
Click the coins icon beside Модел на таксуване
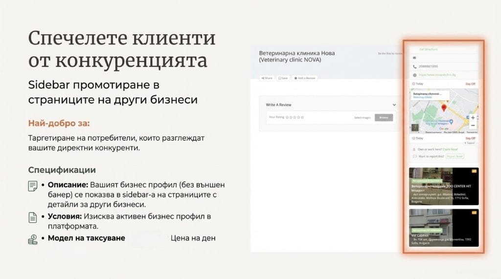[x=33, y=239]
